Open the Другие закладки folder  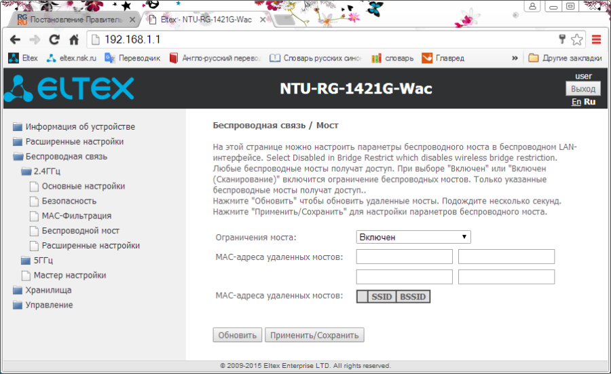(x=565, y=58)
